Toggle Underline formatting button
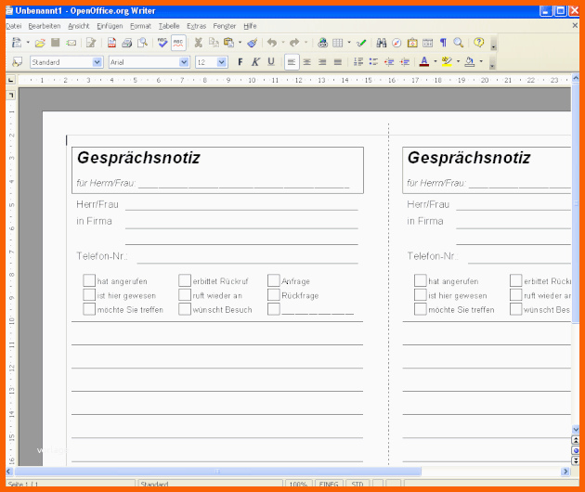Screen dimensions: 585x492 tap(271, 62)
